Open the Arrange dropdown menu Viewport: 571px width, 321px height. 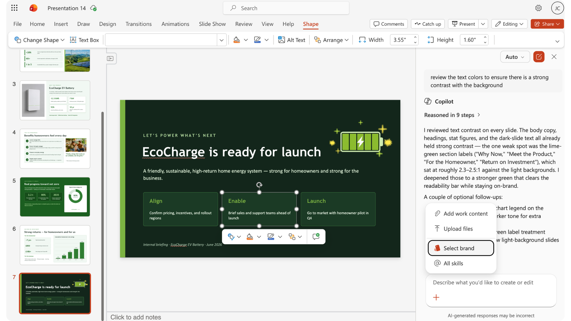331,40
